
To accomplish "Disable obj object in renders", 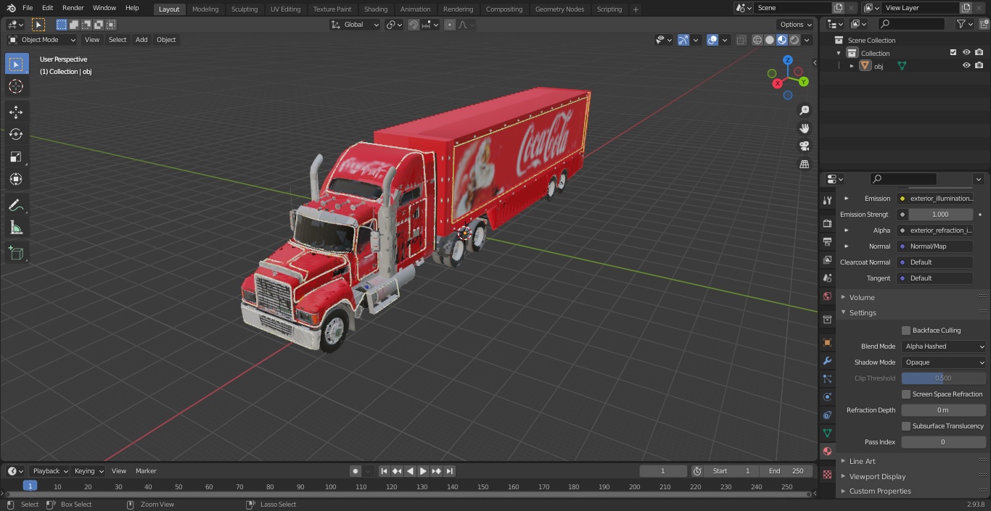I will pyautogui.click(x=979, y=65).
